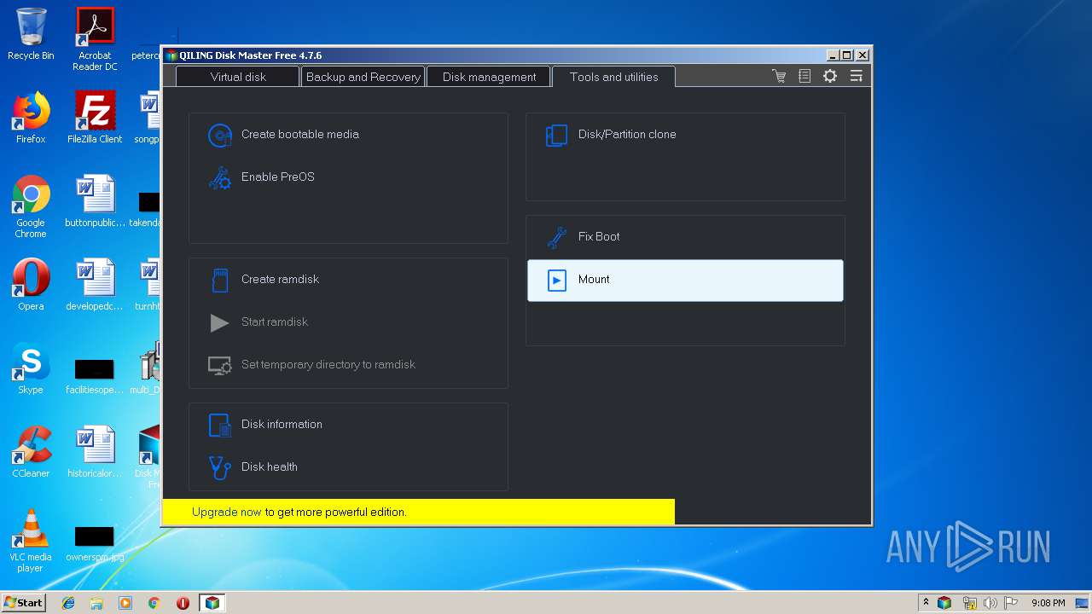Launch Google Chrome desktop shortcut

(x=31, y=206)
